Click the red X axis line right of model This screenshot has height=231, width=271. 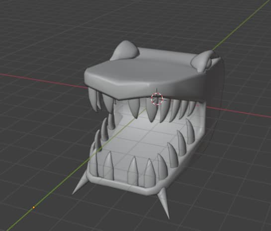tap(239, 112)
